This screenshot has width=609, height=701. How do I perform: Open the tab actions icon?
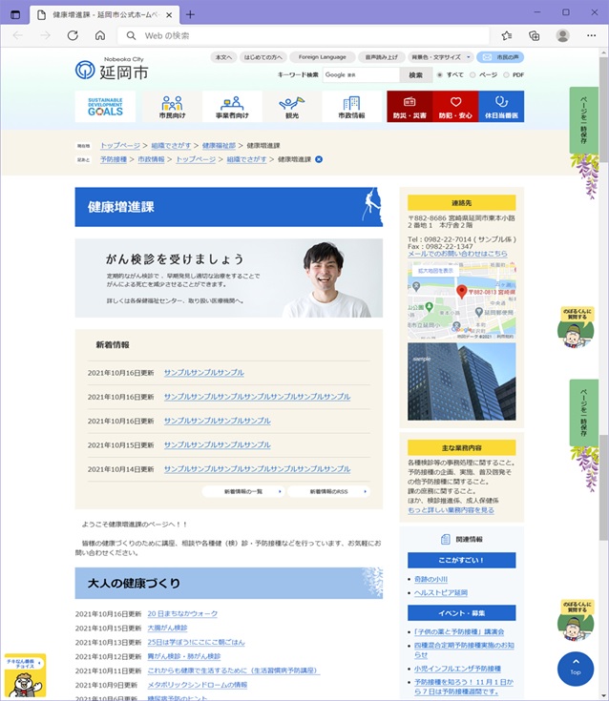pyautogui.click(x=15, y=14)
